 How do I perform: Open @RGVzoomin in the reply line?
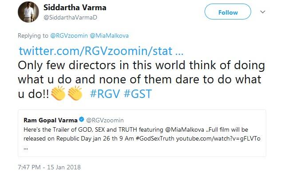pos(69,35)
